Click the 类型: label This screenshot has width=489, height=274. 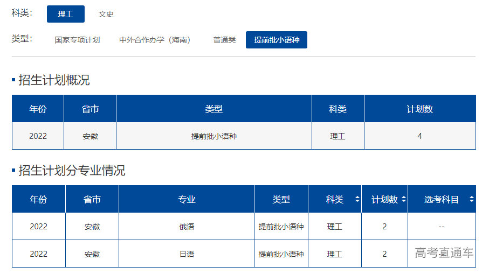click(x=22, y=39)
